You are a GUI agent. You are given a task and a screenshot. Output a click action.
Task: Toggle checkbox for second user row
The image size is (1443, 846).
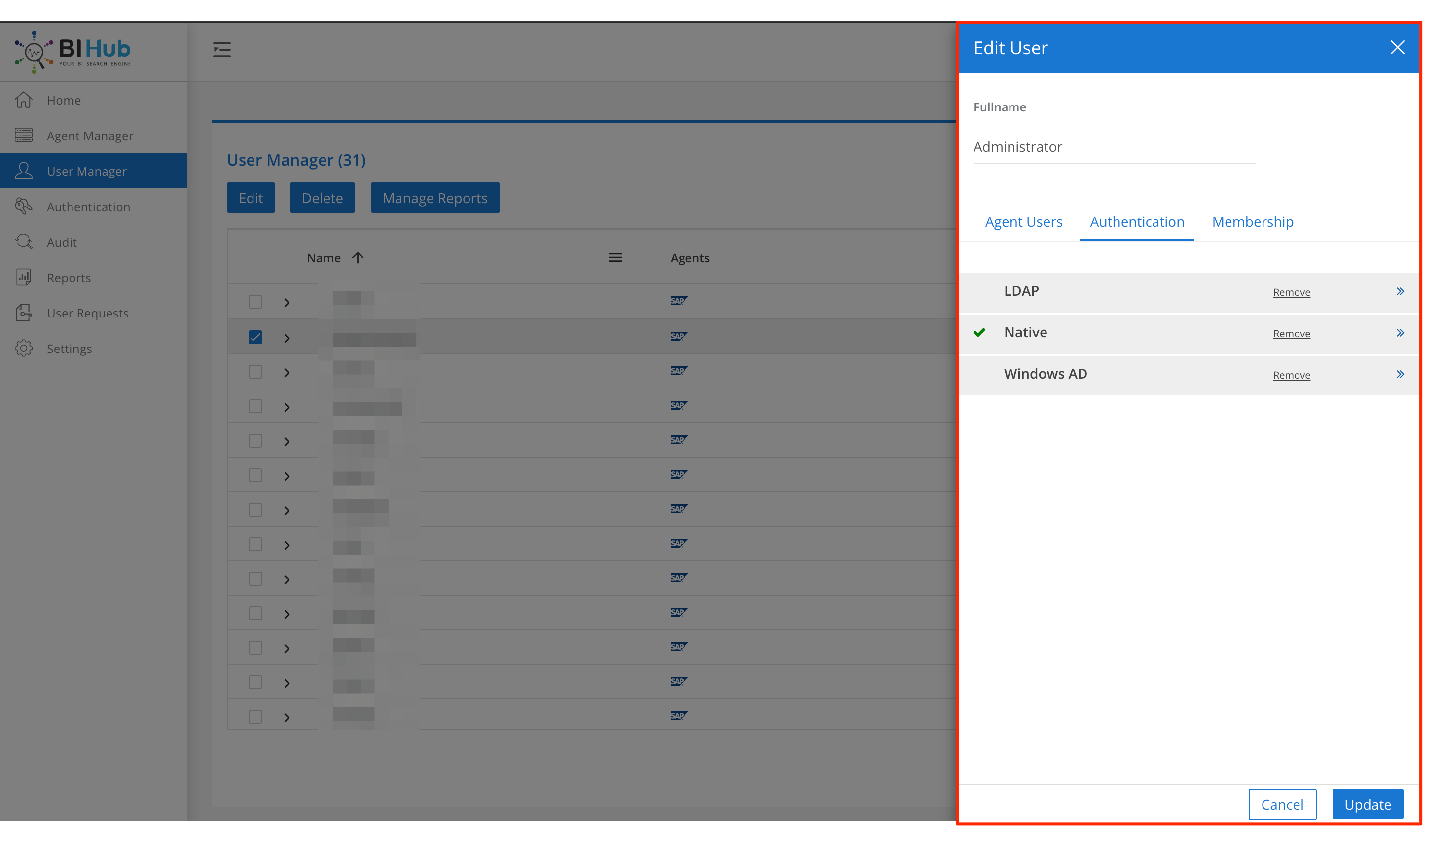[x=255, y=336]
